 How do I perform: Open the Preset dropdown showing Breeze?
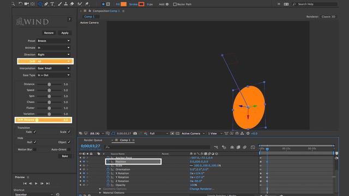click(x=53, y=41)
